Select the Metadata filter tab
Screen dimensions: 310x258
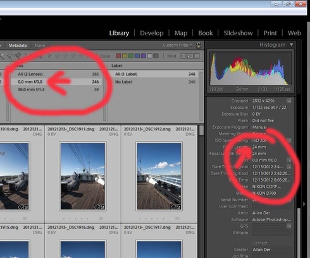18,46
